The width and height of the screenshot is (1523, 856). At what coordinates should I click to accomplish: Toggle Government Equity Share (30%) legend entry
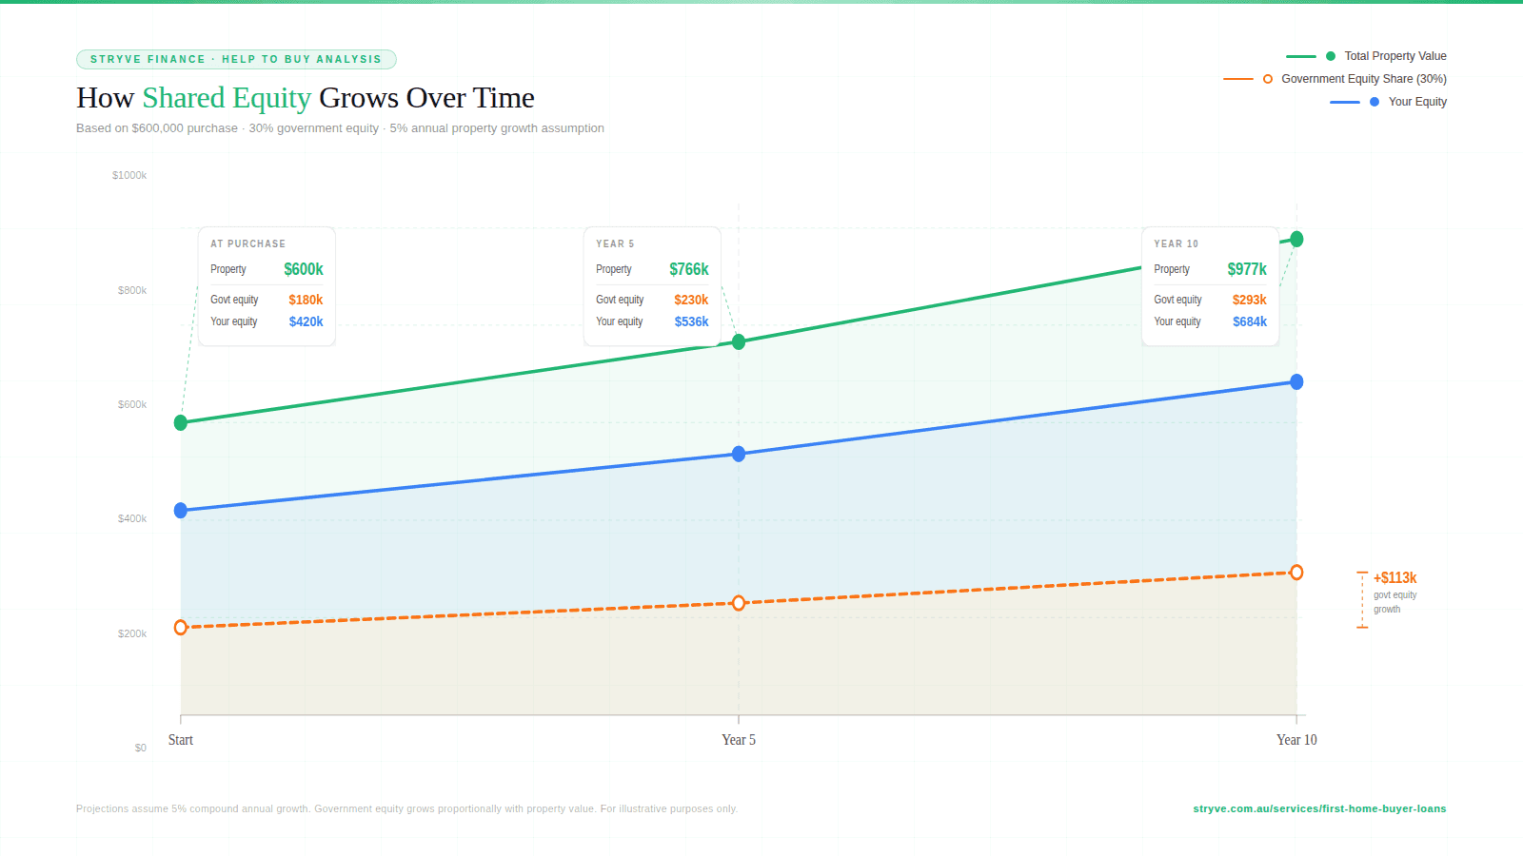pos(1363,79)
